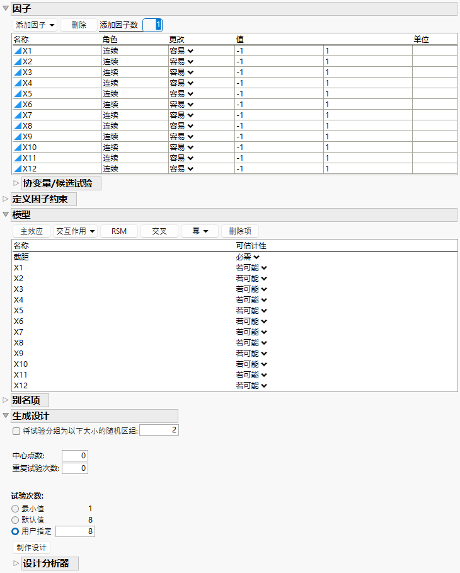Click the 可估计性 column header
Screen dimensions: 460x573
pyautogui.click(x=251, y=246)
